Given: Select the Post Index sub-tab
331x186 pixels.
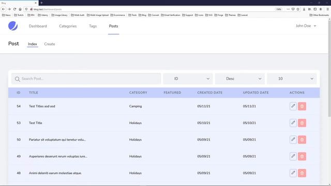Looking at the screenshot, I should pyautogui.click(x=32, y=44).
